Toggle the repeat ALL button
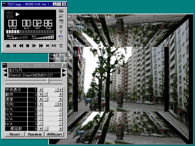Viewport: 195px width, 146px height. click(x=61, y=46)
